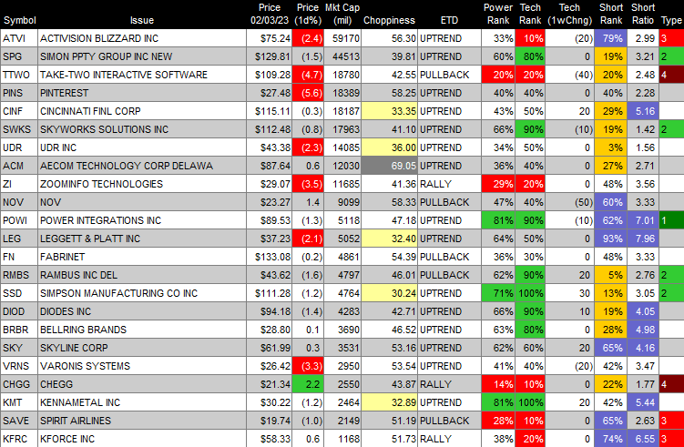
Task: Select the SWKS symbol cell
Action: pyautogui.click(x=19, y=129)
